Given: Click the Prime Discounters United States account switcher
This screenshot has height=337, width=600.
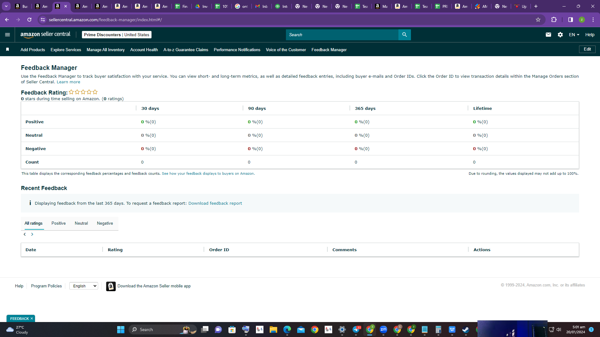Looking at the screenshot, I should 117,35.
